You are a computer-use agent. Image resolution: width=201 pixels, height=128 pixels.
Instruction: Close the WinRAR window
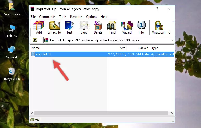[x=169, y=9]
